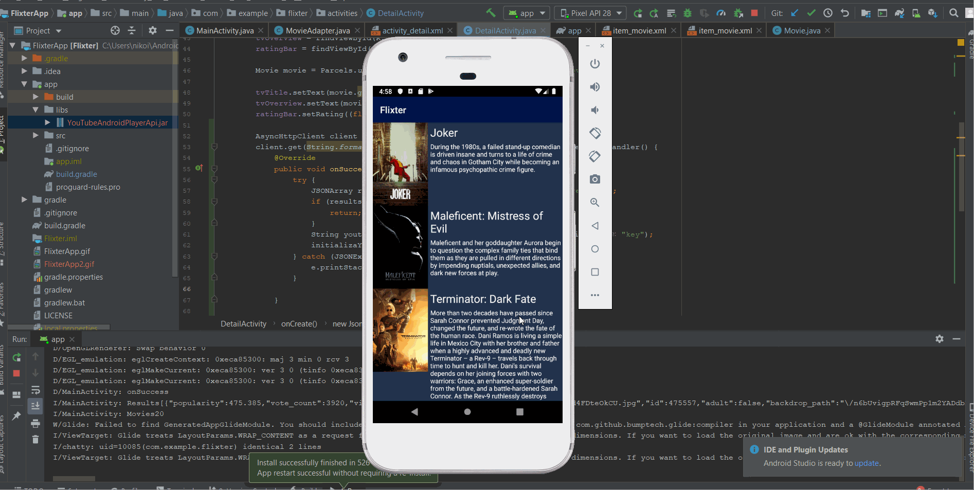Click emulator Zoom magnifier icon

(x=595, y=203)
